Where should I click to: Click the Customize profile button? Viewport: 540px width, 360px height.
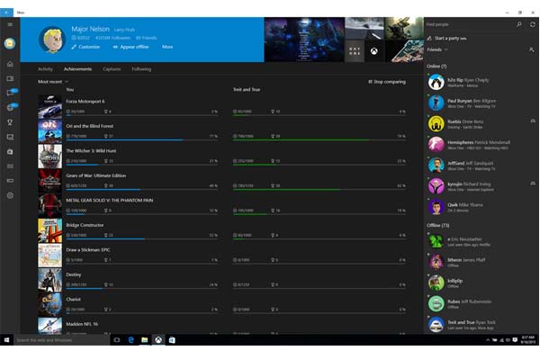pos(85,47)
